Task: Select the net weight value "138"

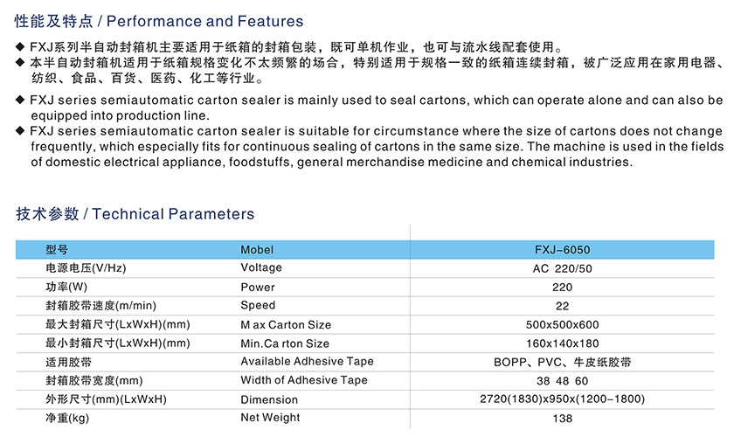Action: [x=562, y=419]
